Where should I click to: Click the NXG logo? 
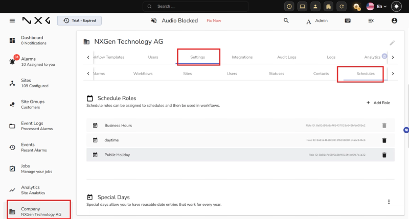(x=36, y=20)
